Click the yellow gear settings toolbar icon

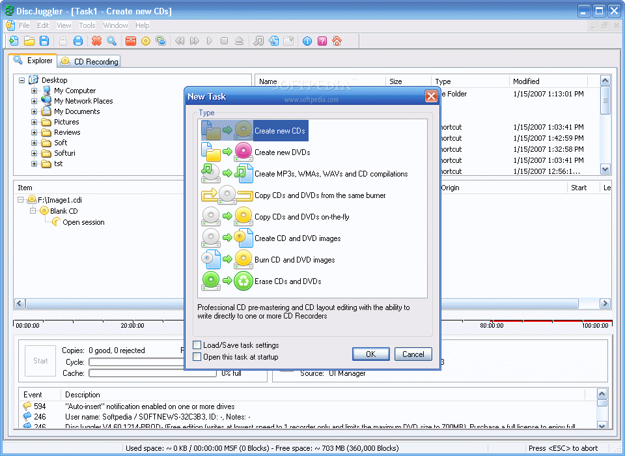click(x=146, y=40)
